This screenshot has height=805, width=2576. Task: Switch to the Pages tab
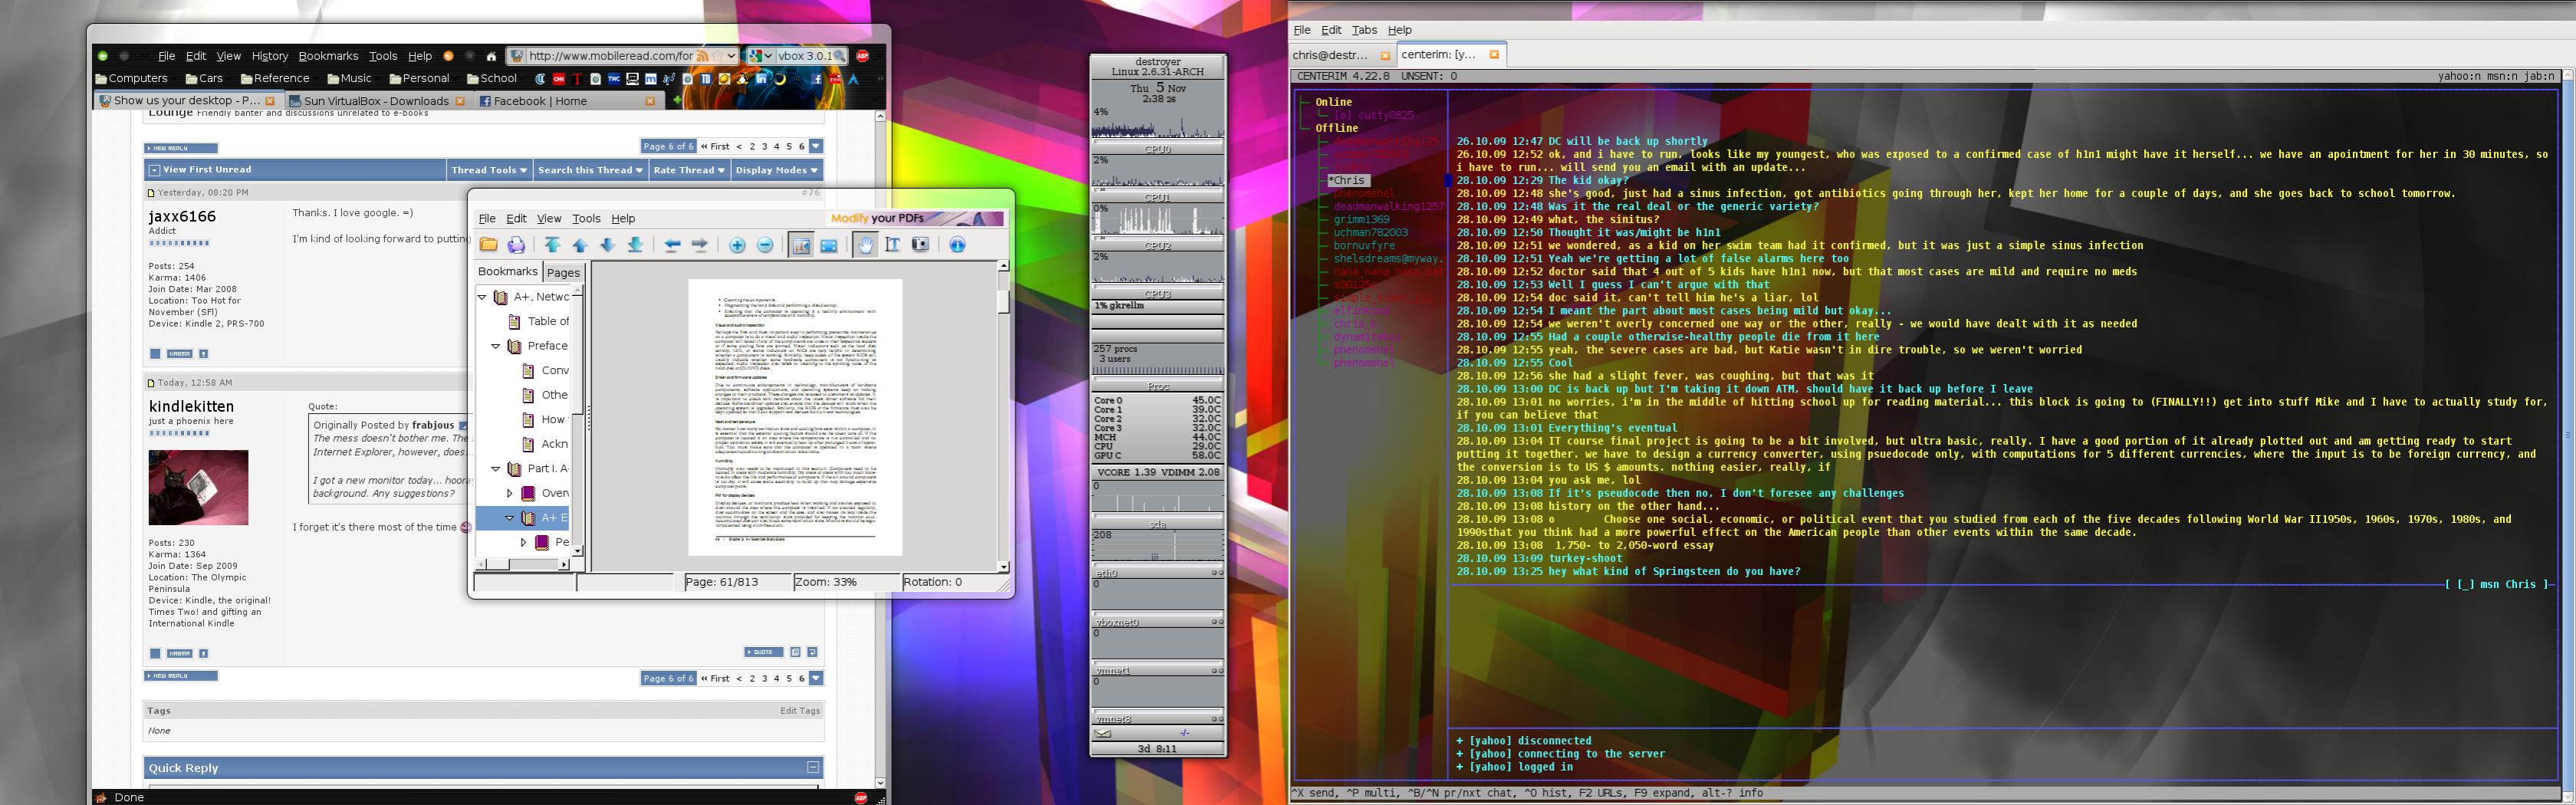pos(563,272)
